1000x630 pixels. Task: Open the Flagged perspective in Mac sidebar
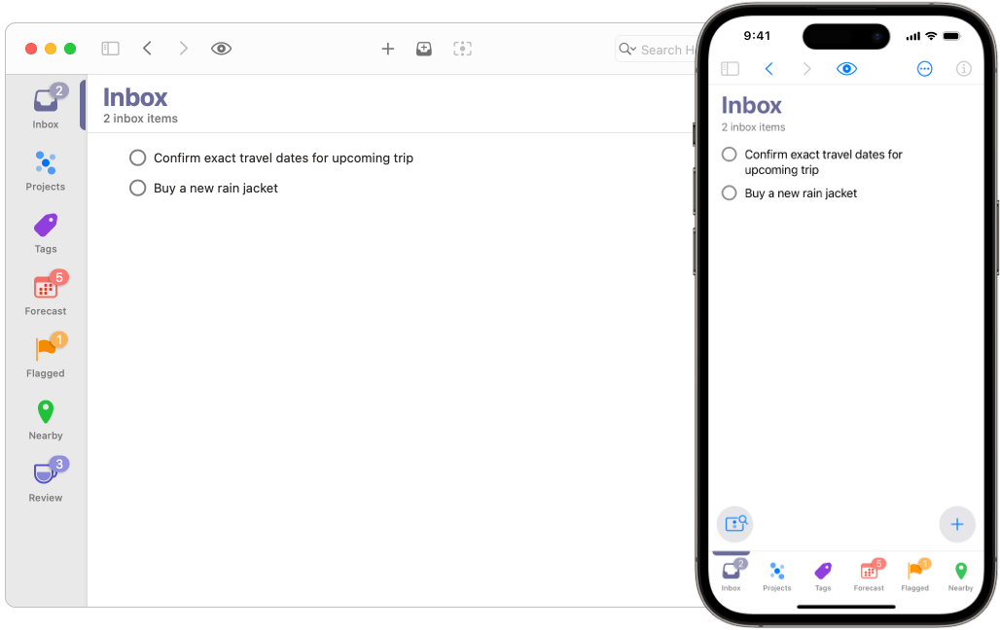pyautogui.click(x=46, y=356)
